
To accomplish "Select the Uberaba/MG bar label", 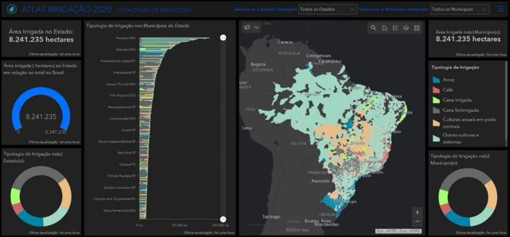I will 126,49.
